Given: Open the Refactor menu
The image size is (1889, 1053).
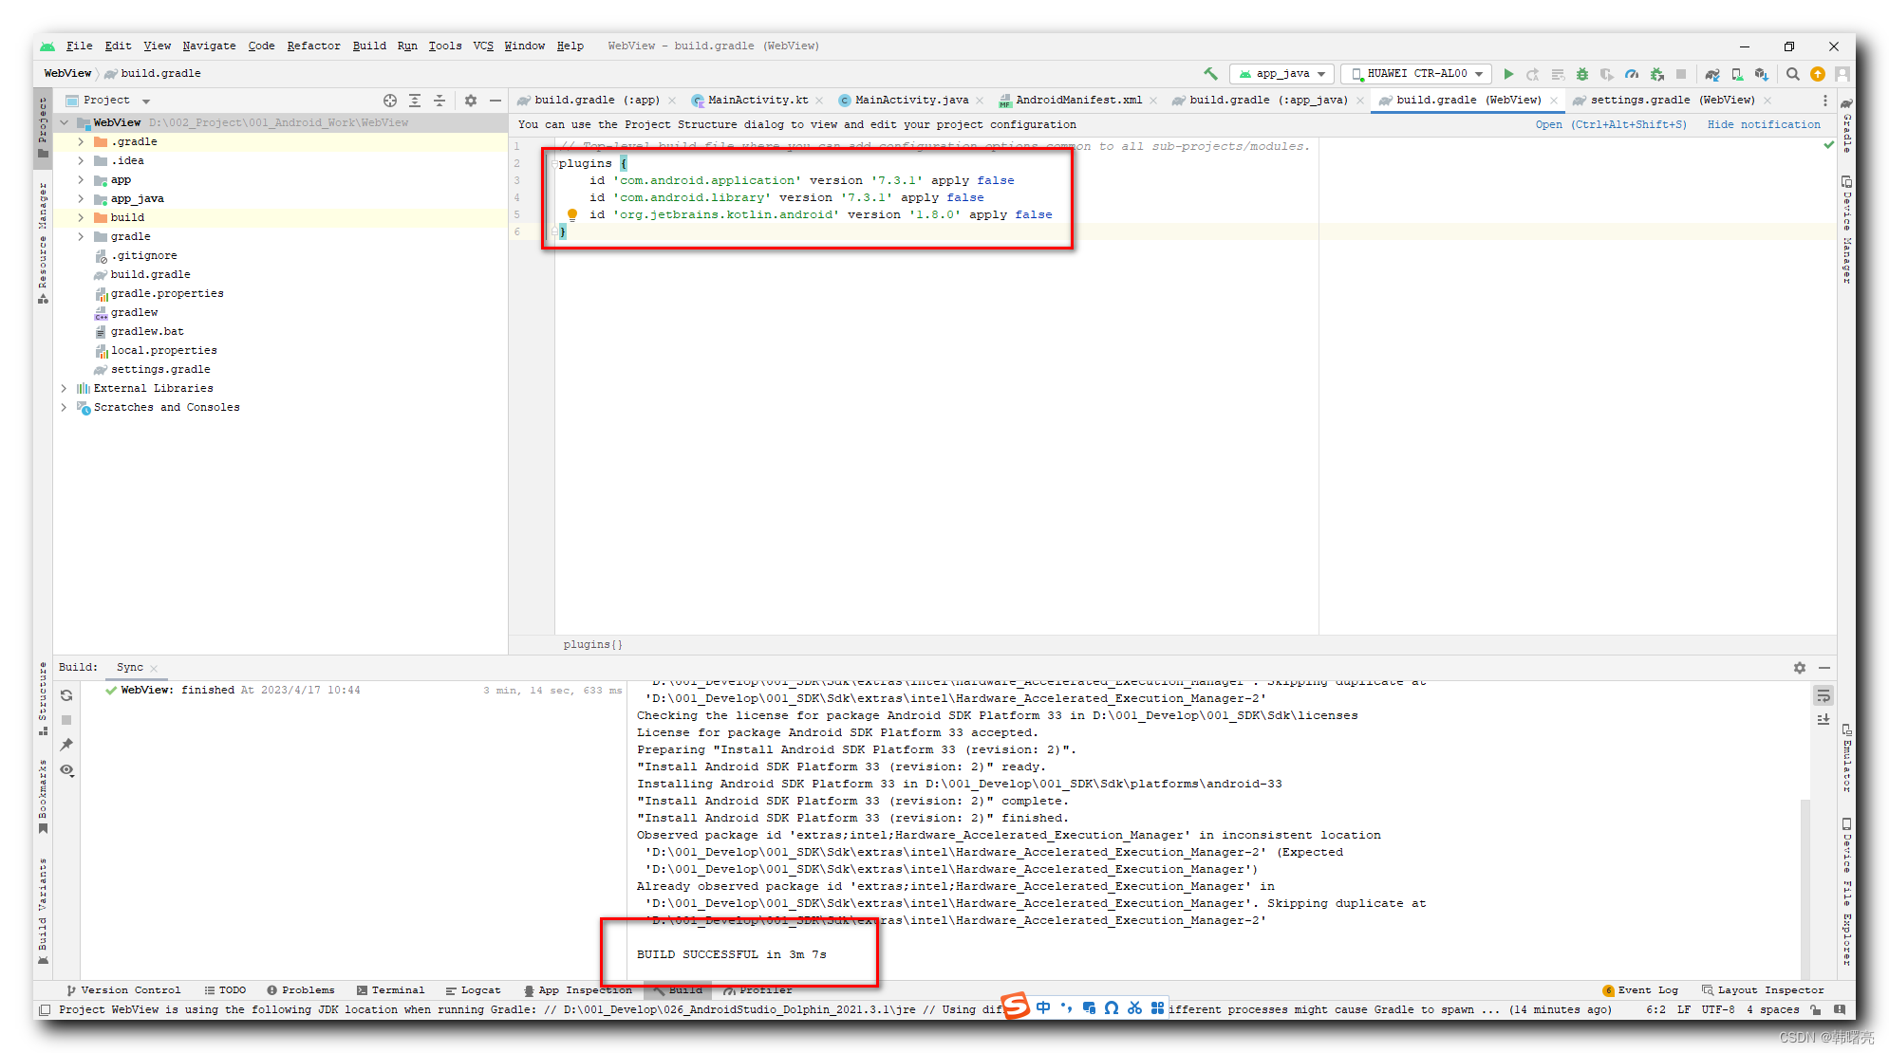Looking at the screenshot, I should click(313, 46).
